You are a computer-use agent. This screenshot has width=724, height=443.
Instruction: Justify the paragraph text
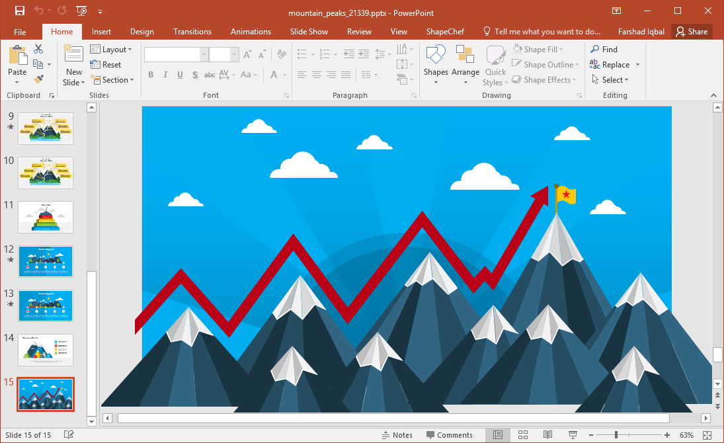coord(346,74)
